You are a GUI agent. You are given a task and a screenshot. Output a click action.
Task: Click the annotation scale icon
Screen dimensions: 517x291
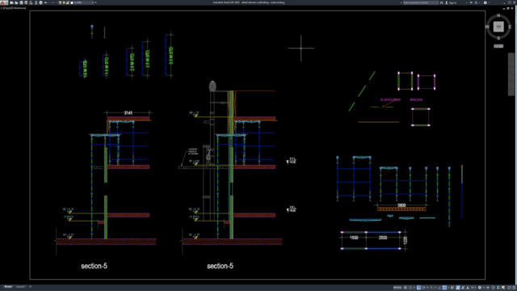[468, 288]
